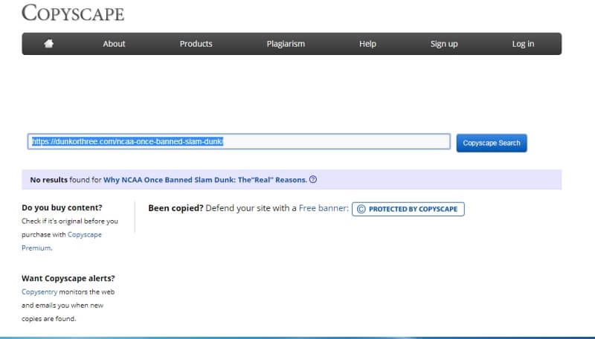Click the Want Copyscape alerts? heading
The height and width of the screenshot is (339, 595).
click(68, 278)
